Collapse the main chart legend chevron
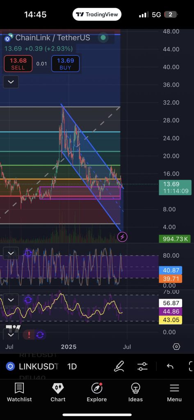 point(11,82)
